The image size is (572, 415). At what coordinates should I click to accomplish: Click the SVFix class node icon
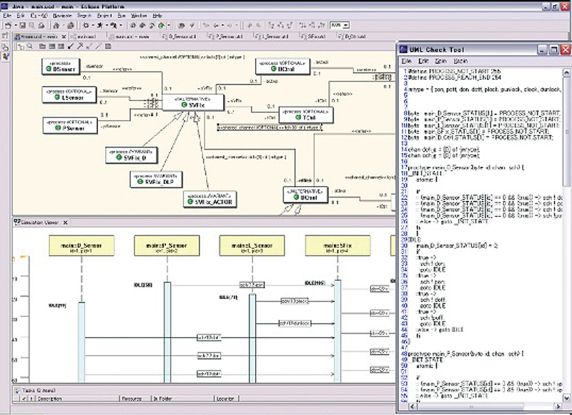pos(184,106)
